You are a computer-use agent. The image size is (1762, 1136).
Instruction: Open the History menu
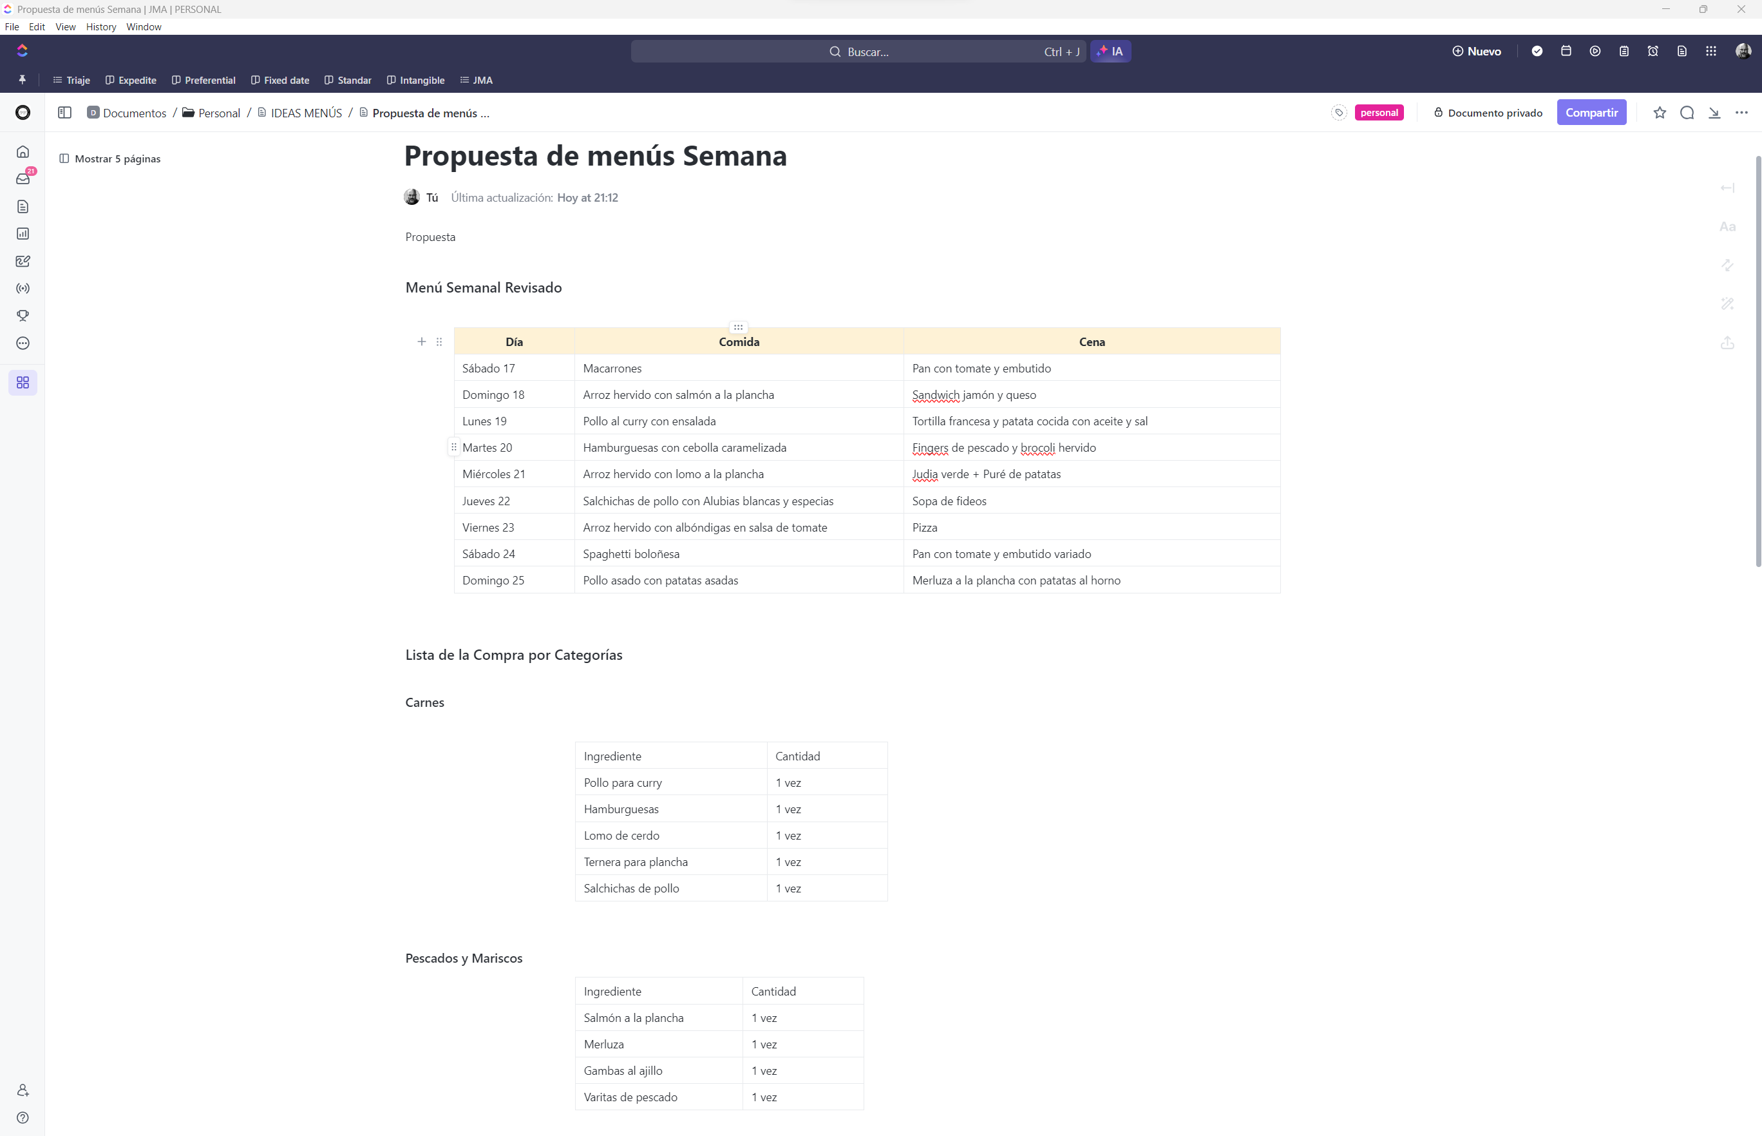click(x=101, y=26)
